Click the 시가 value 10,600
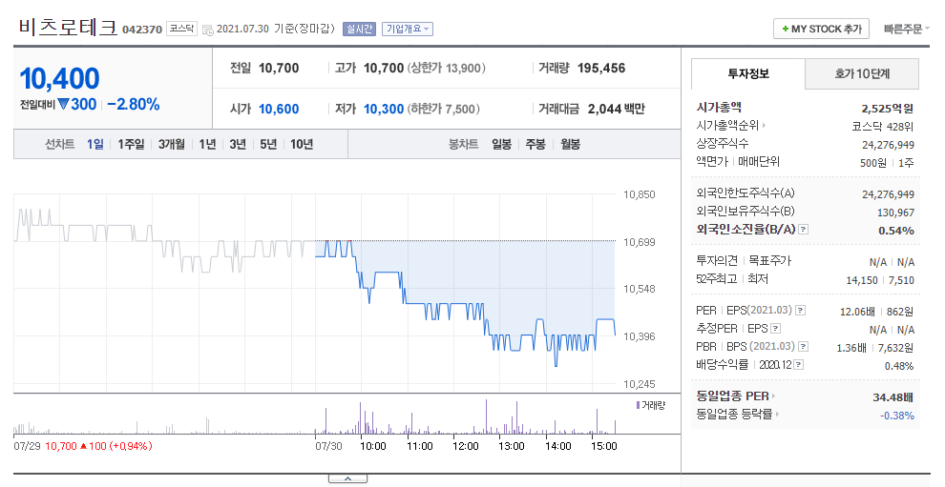945x487 pixels. point(279,109)
